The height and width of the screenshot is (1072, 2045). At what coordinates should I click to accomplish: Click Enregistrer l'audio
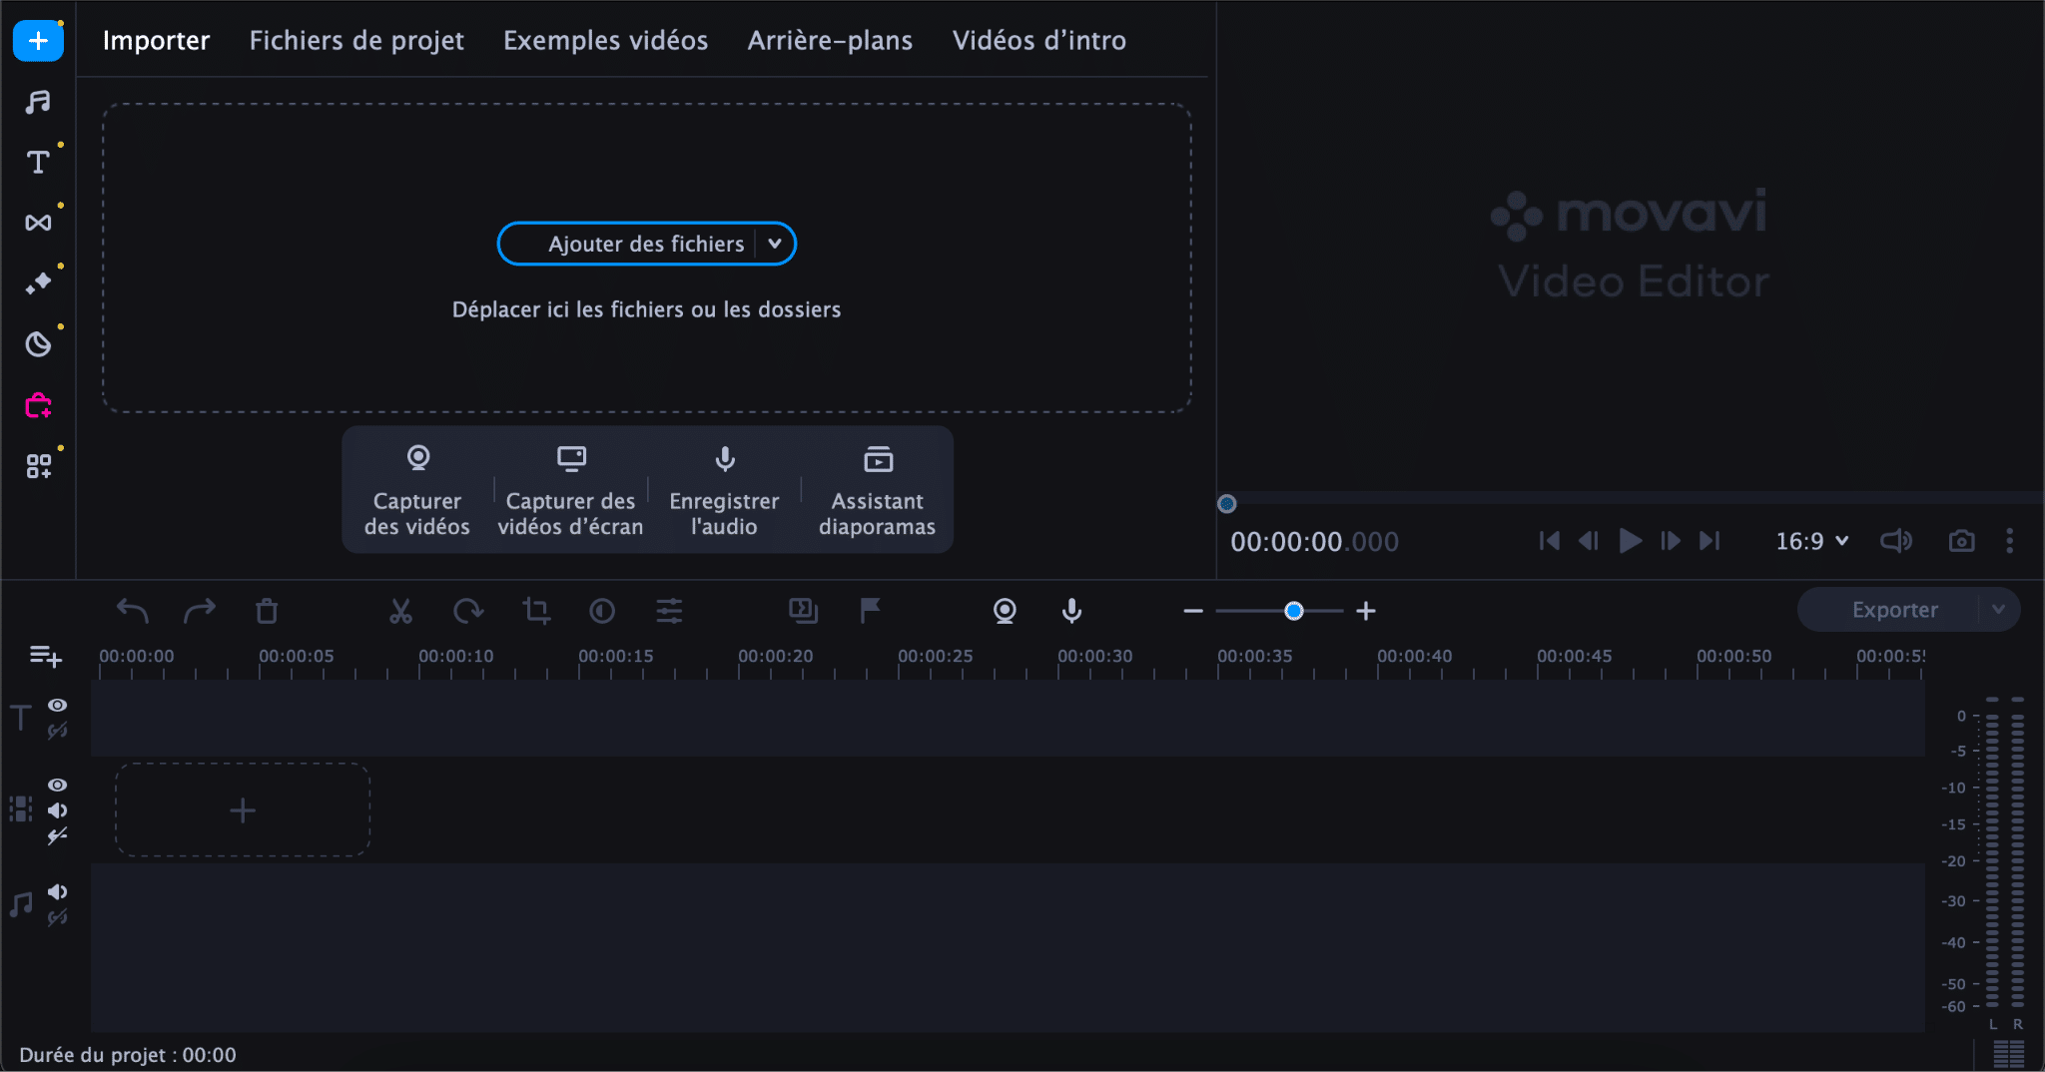pyautogui.click(x=724, y=490)
